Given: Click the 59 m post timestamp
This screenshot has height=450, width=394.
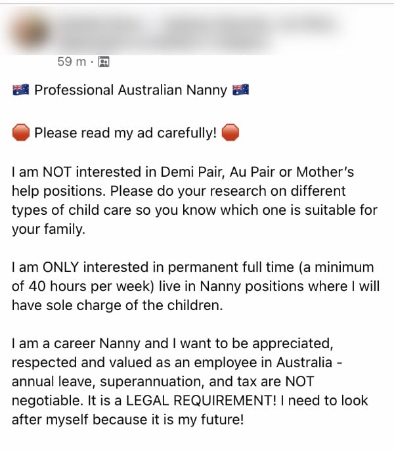Looking at the screenshot, I should tap(72, 62).
